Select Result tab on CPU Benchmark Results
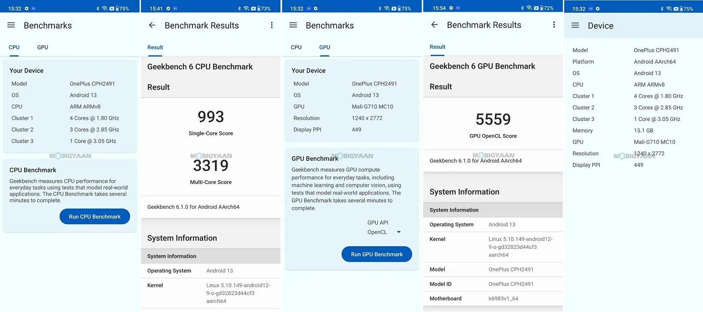 [x=155, y=47]
